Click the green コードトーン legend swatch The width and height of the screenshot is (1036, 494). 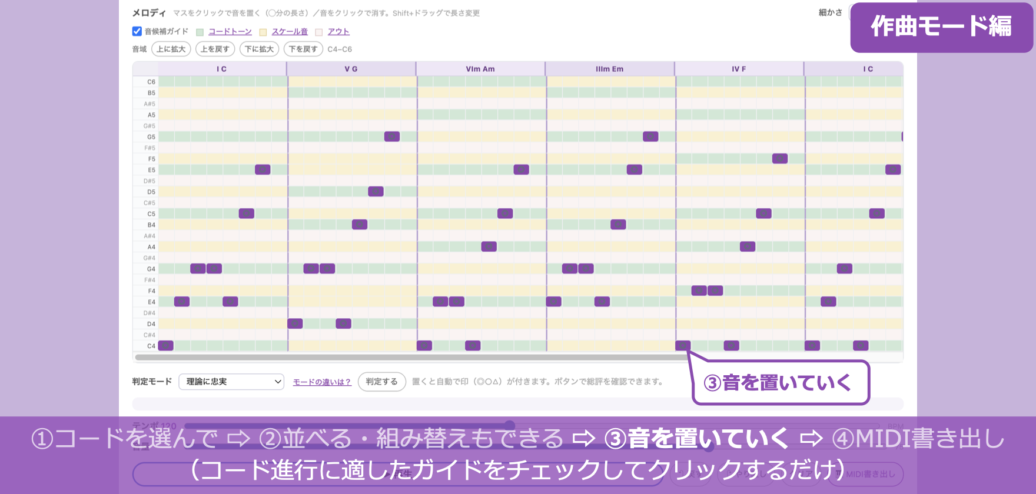click(x=200, y=32)
